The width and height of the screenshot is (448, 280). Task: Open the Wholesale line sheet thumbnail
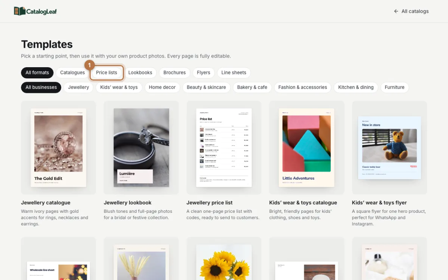click(x=58, y=258)
